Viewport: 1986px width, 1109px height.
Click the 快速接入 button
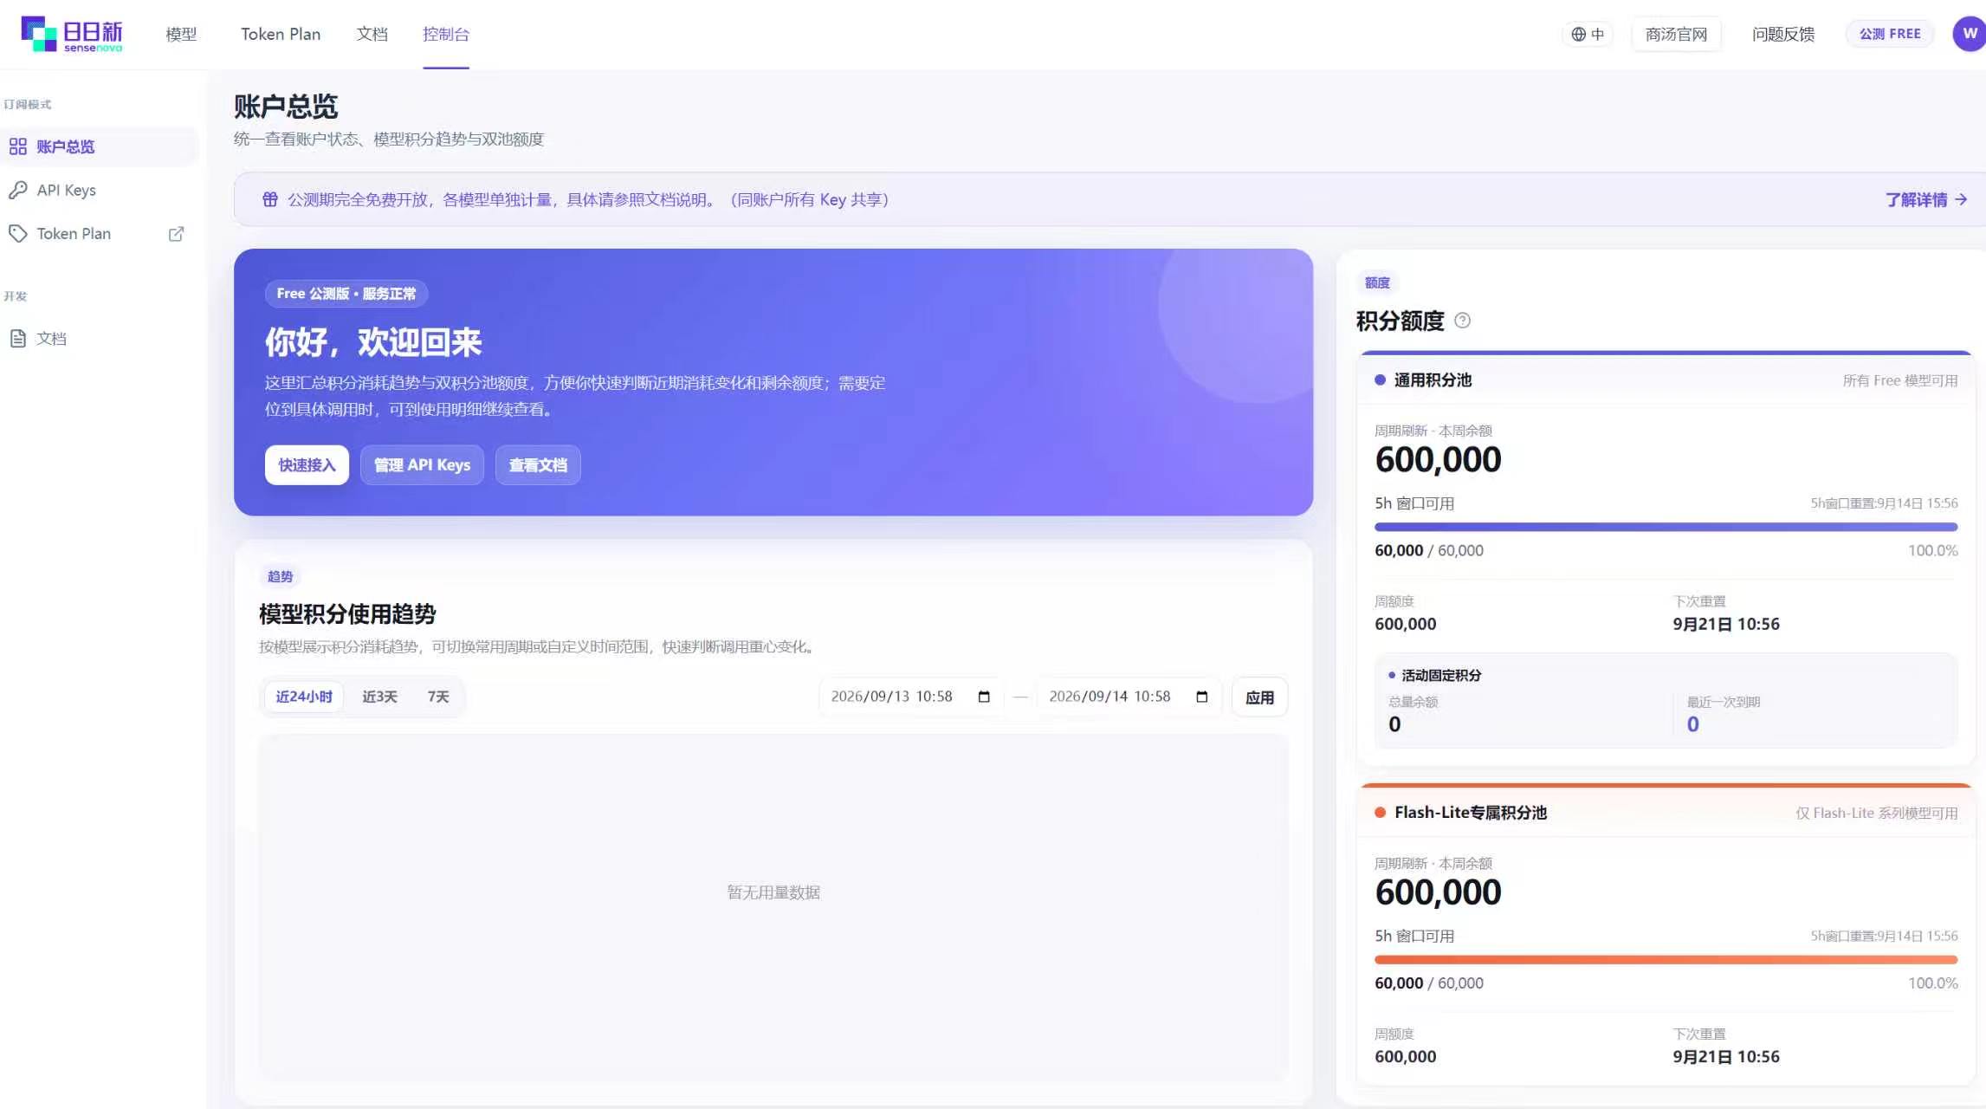(307, 465)
